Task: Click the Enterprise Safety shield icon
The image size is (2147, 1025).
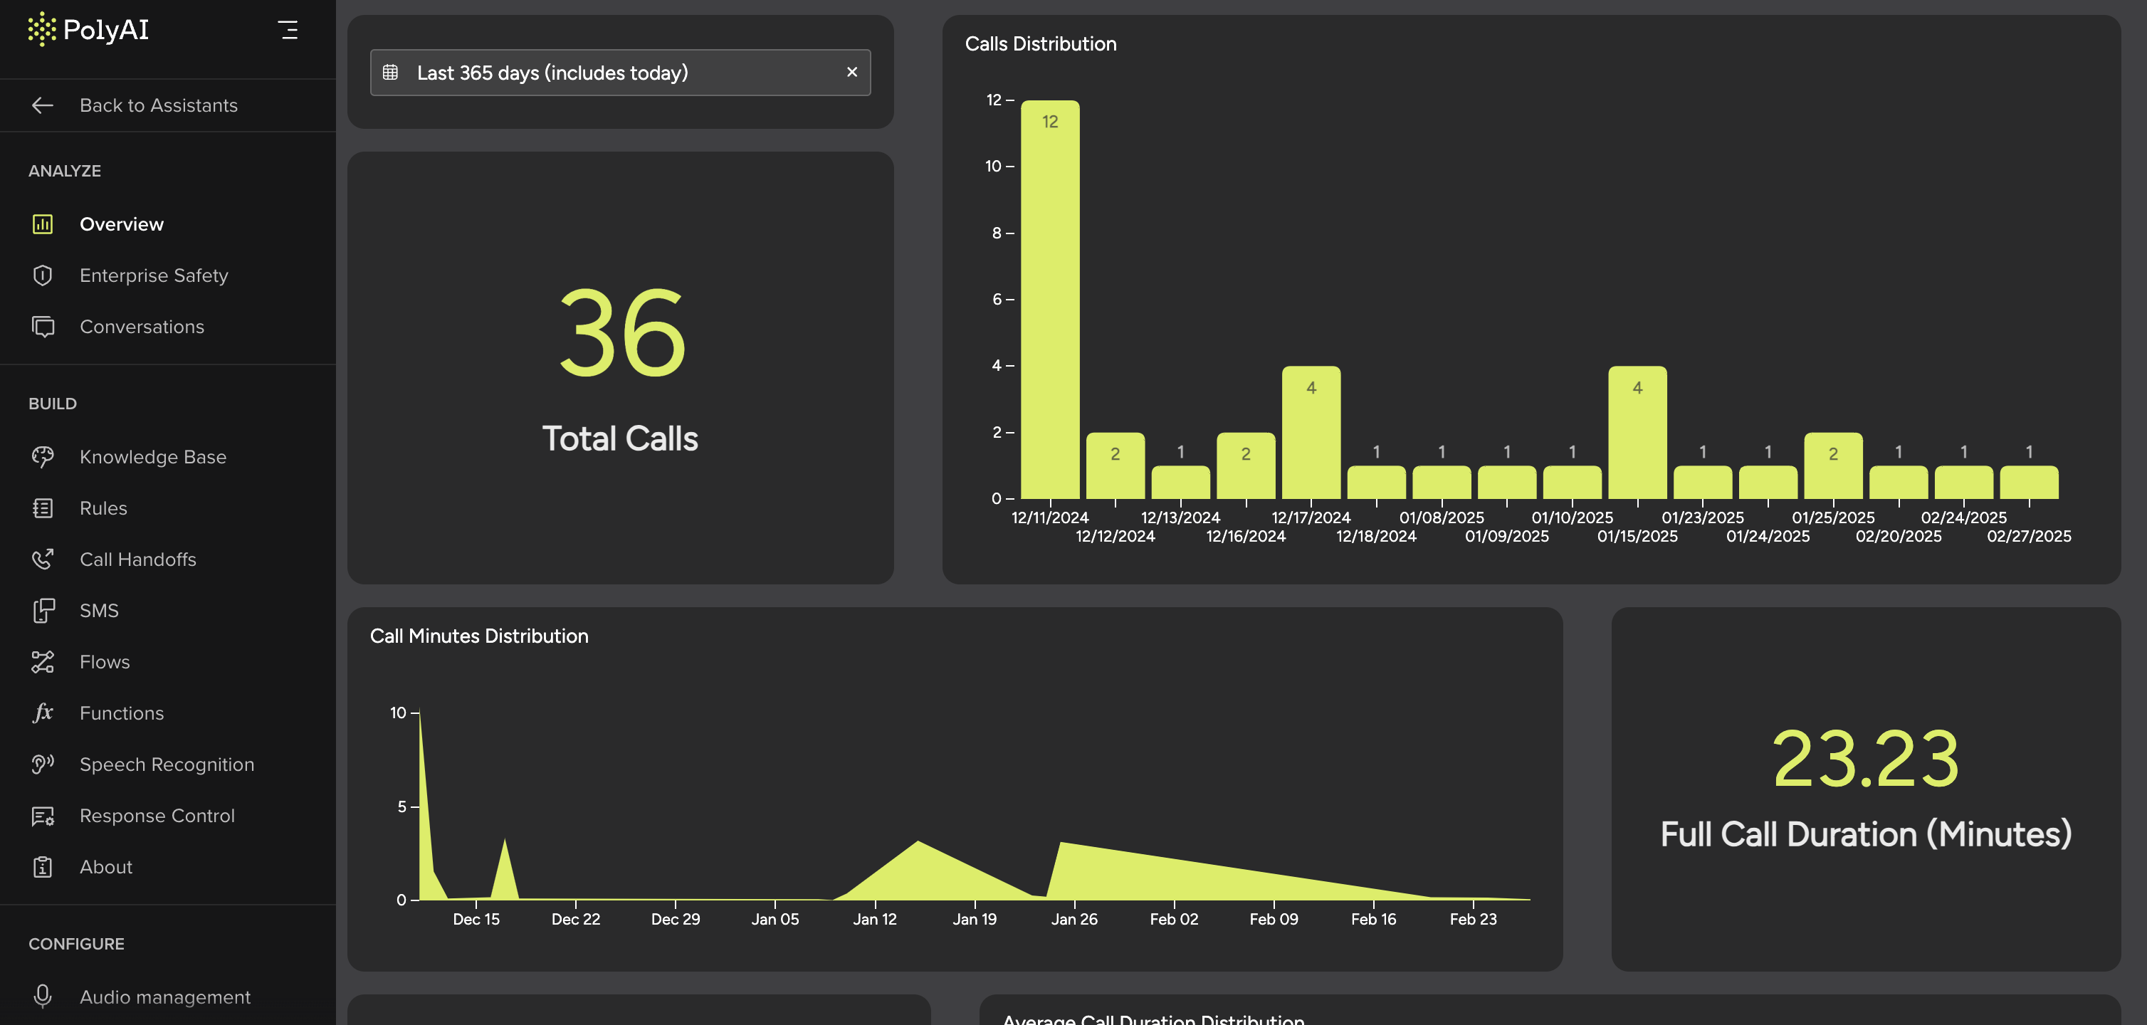Action: pos(43,275)
